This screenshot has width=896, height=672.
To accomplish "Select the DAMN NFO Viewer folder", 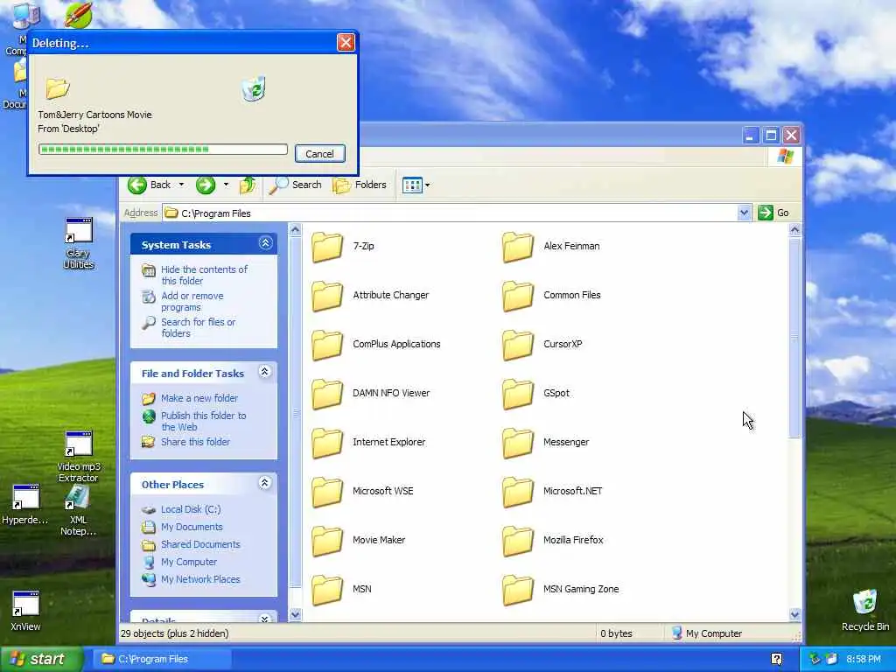I will [x=370, y=393].
